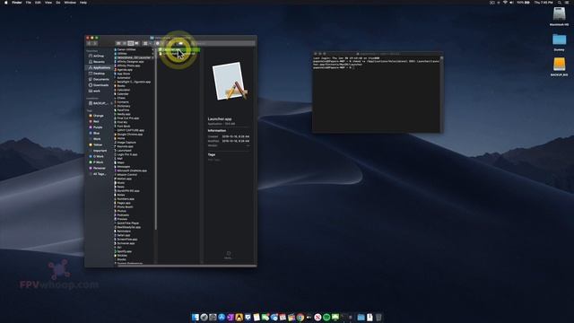Image resolution: width=574 pixels, height=323 pixels.
Task: Open the Apple menu
Action: 5,3
